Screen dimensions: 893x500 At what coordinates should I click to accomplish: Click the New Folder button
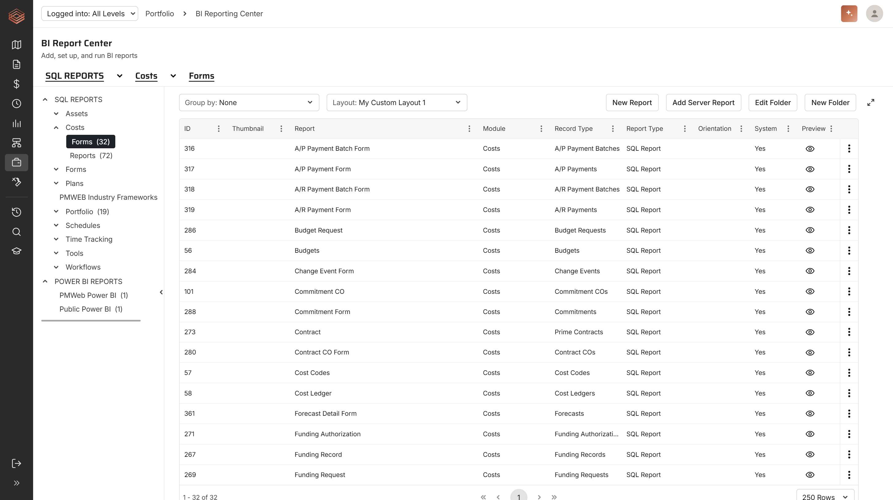(x=830, y=103)
